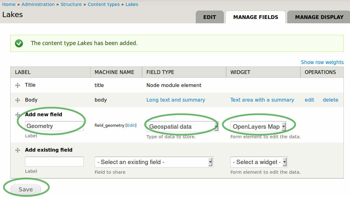Switch to the Manage Display tab
The height and width of the screenshot is (197, 350).
(319, 17)
